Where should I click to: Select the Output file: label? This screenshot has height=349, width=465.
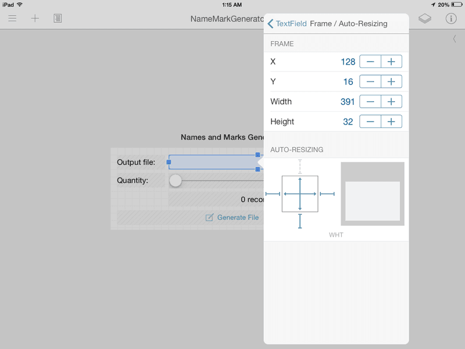coord(136,162)
